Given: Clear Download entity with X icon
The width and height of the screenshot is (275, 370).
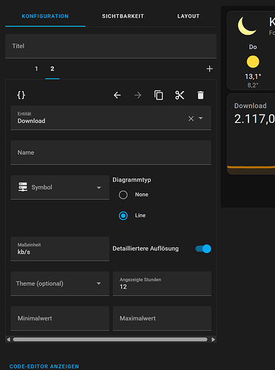Looking at the screenshot, I should [x=191, y=118].
